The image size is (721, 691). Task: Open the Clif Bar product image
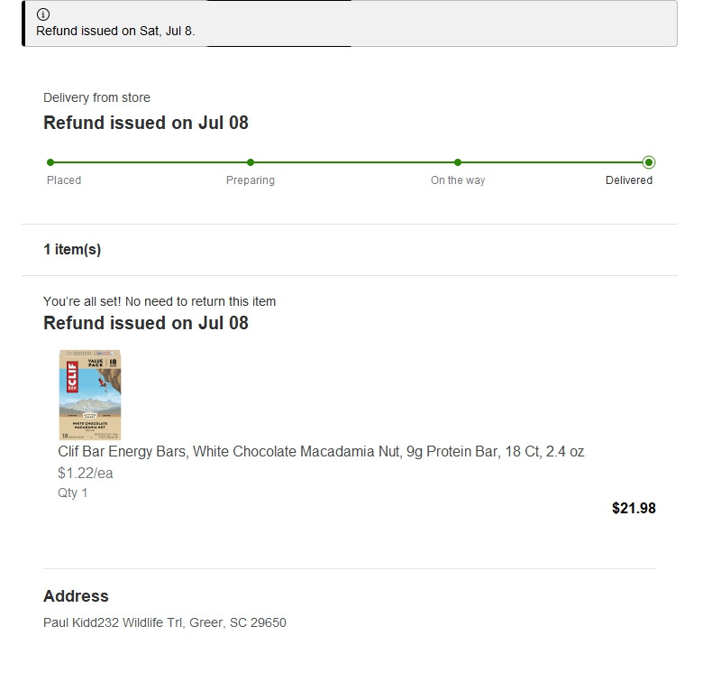[x=90, y=394]
